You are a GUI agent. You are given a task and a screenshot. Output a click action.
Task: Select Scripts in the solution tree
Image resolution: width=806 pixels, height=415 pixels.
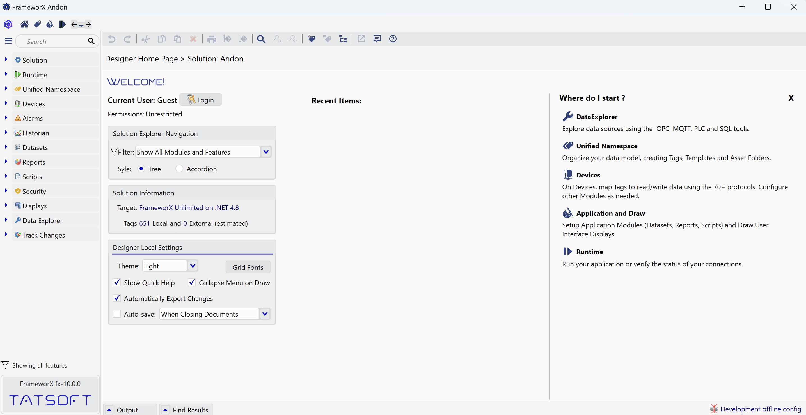56,176
